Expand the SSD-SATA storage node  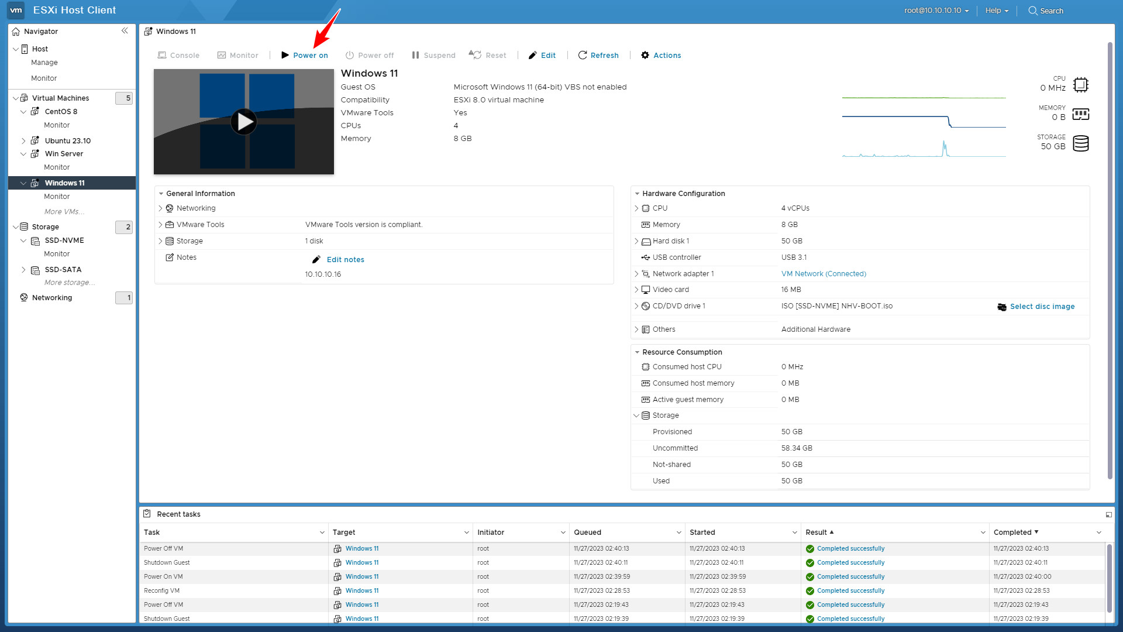click(23, 269)
